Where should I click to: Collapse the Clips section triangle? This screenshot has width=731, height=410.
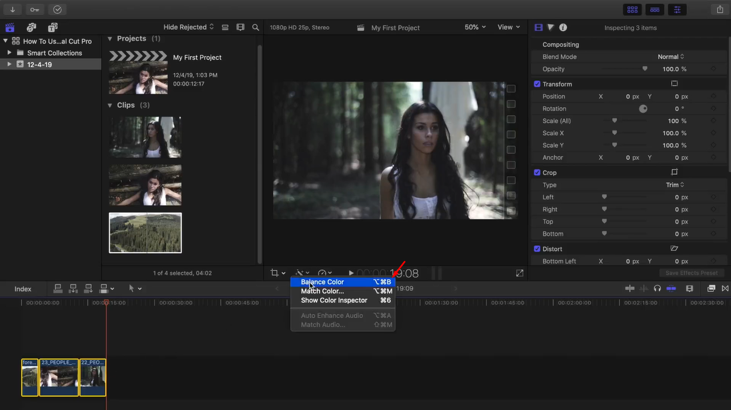coord(110,105)
